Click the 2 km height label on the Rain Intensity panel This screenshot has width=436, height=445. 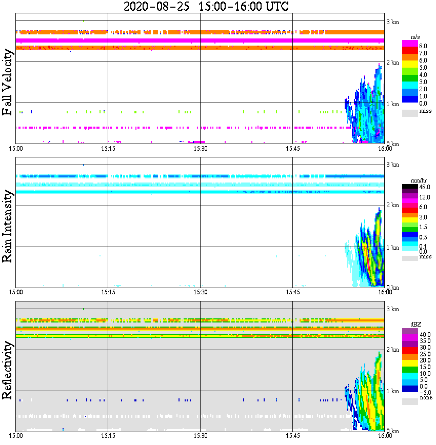pyautogui.click(x=393, y=205)
